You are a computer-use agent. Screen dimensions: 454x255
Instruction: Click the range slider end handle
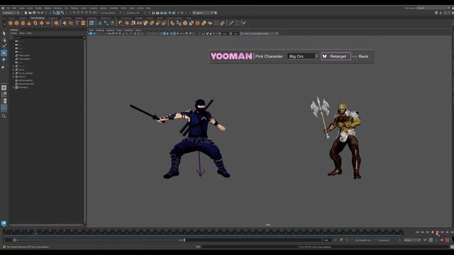coord(184,240)
